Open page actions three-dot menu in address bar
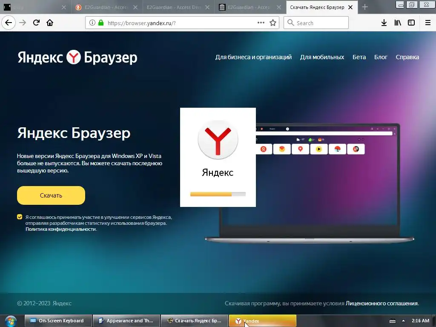This screenshot has width=436, height=327. point(261,23)
